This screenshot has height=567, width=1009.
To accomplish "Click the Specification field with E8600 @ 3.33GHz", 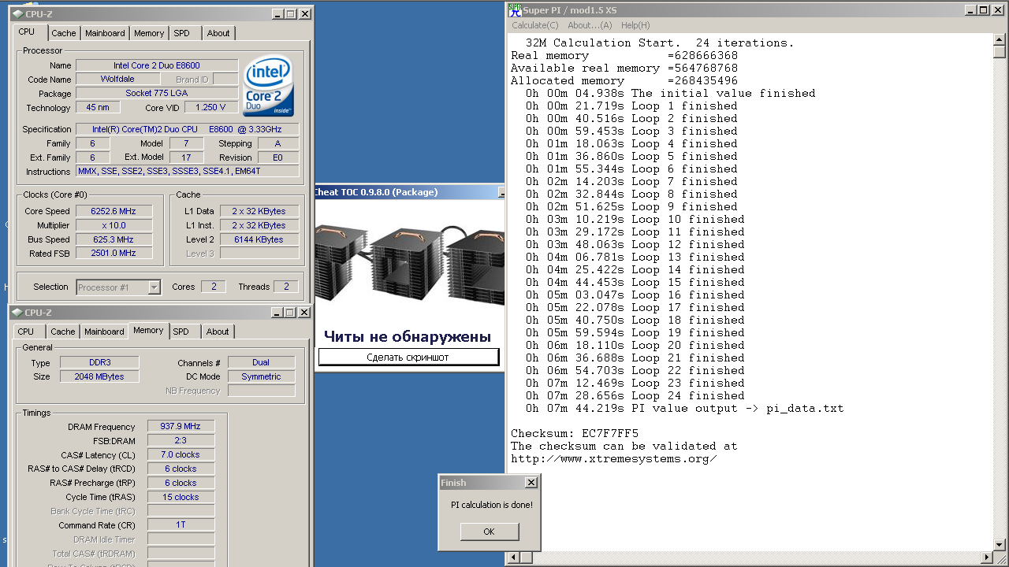I will [188, 129].
